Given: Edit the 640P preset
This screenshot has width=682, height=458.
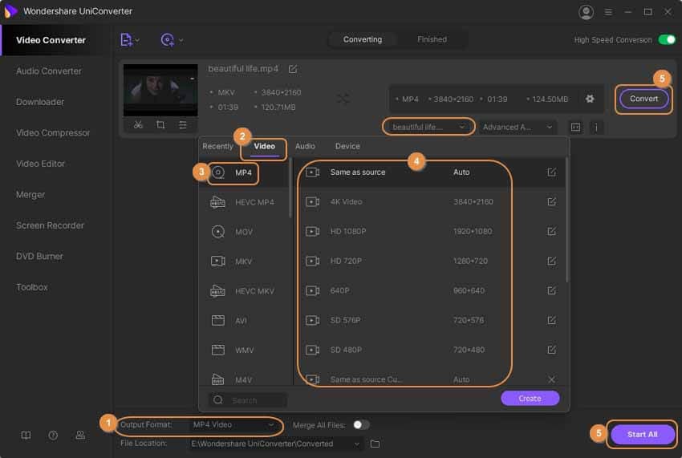Looking at the screenshot, I should tap(551, 290).
